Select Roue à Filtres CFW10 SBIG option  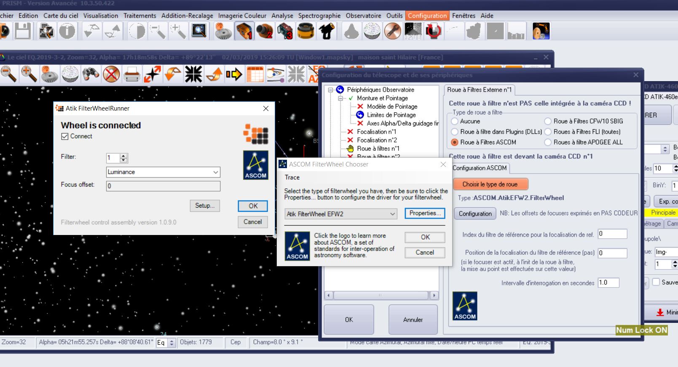548,121
